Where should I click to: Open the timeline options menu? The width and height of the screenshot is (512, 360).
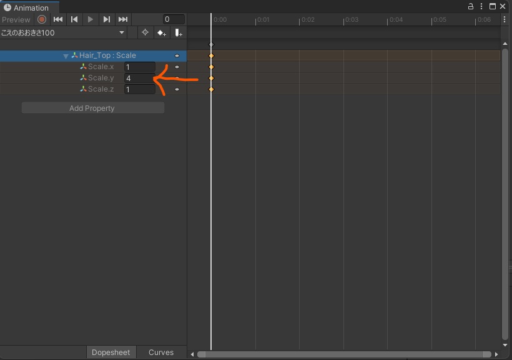(x=505, y=19)
